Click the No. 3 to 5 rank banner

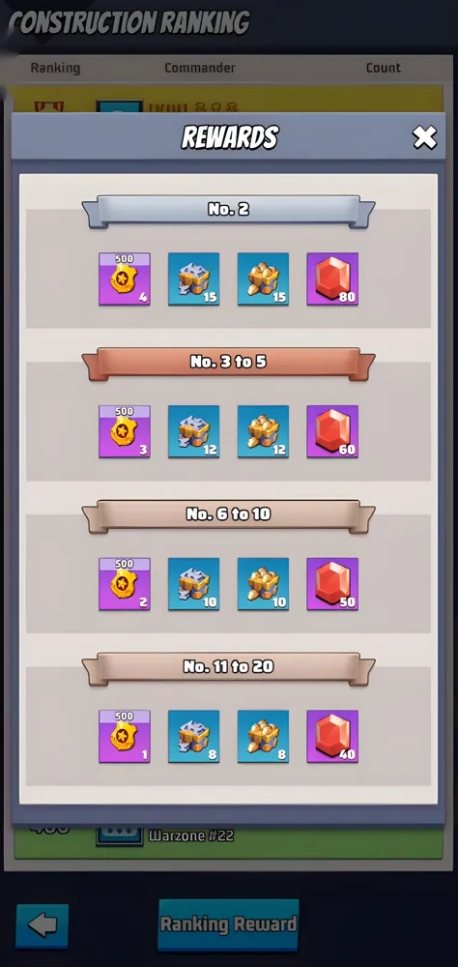(228, 364)
